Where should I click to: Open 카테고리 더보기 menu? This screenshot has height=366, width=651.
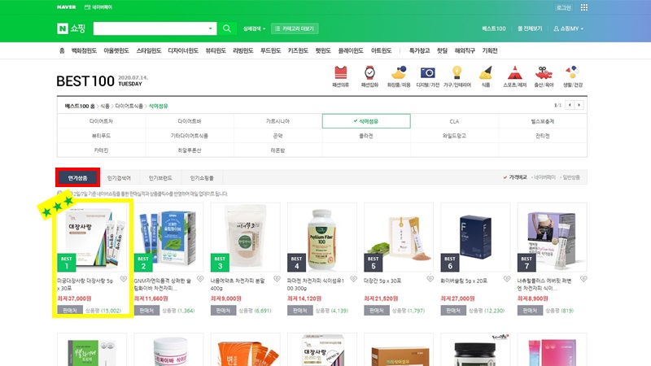[295, 28]
